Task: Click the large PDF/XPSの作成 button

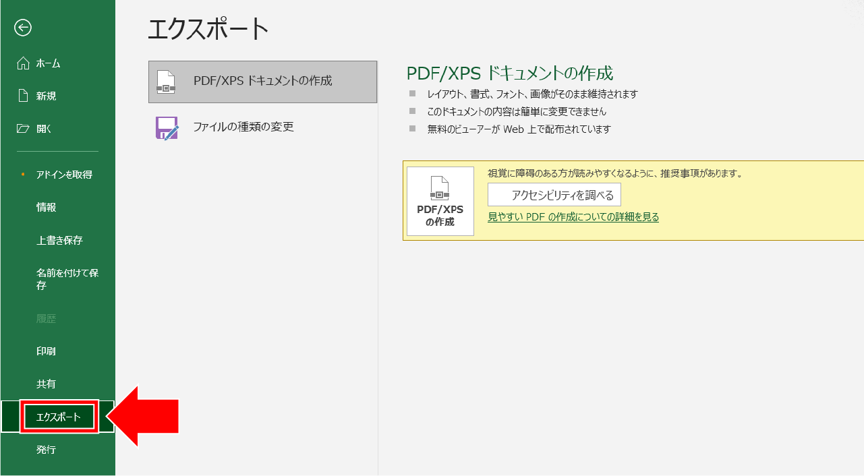Action: coord(440,201)
